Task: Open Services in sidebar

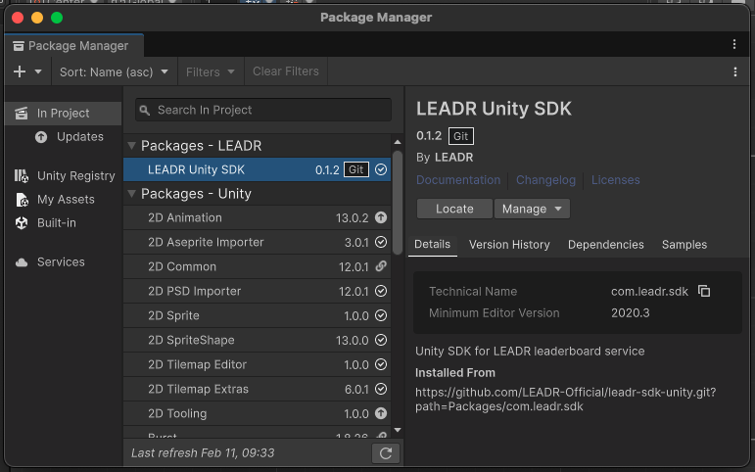Action: coord(61,262)
